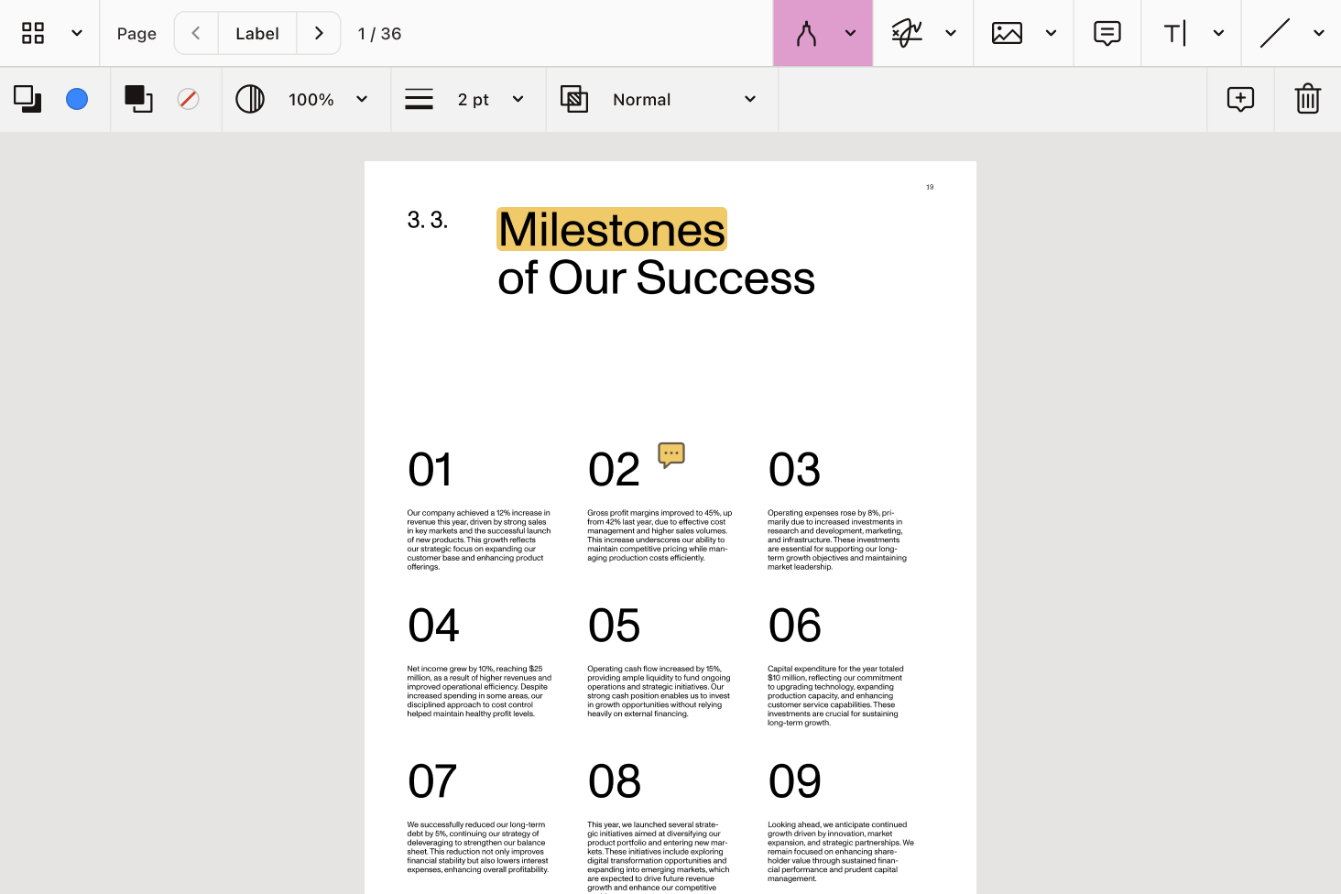
Task: Click the opacity adjustment icon
Action: pos(249,99)
